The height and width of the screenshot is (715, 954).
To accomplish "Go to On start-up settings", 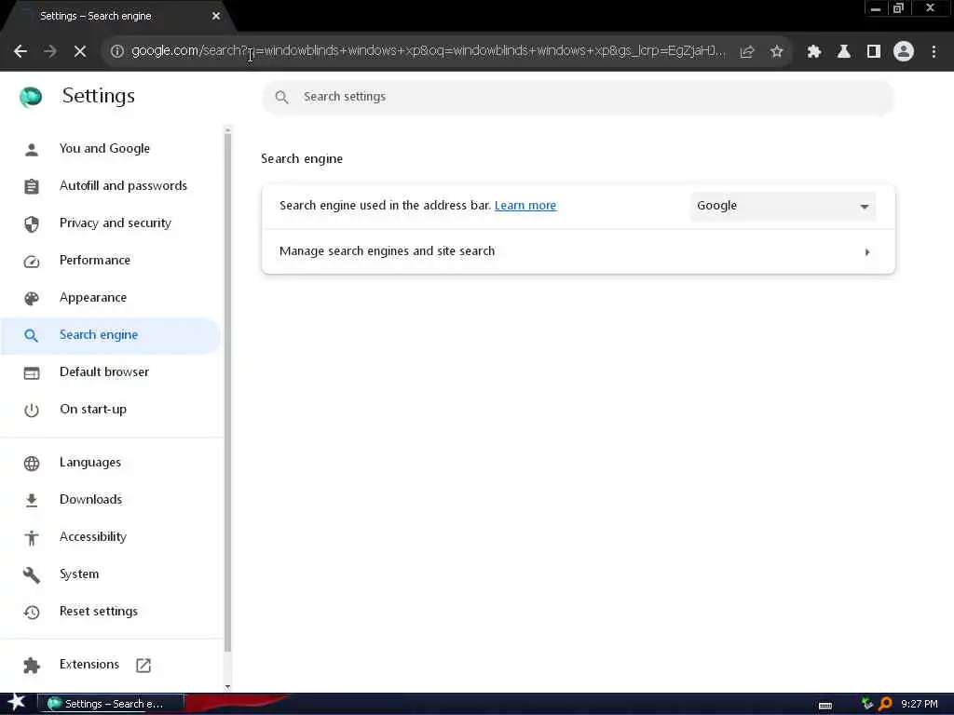I will (93, 410).
